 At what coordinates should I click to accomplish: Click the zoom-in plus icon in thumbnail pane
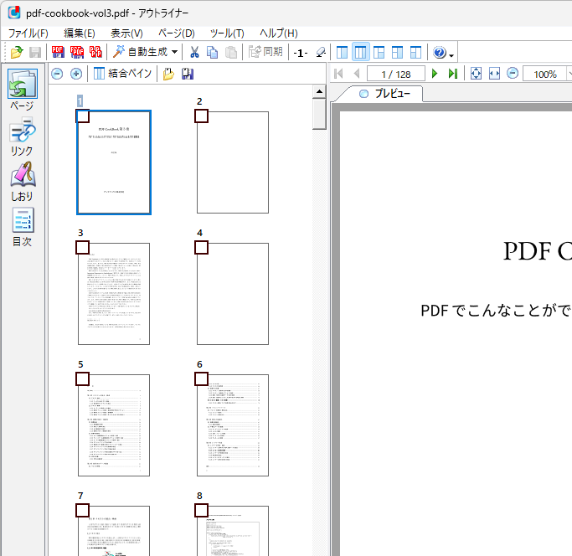coord(76,74)
